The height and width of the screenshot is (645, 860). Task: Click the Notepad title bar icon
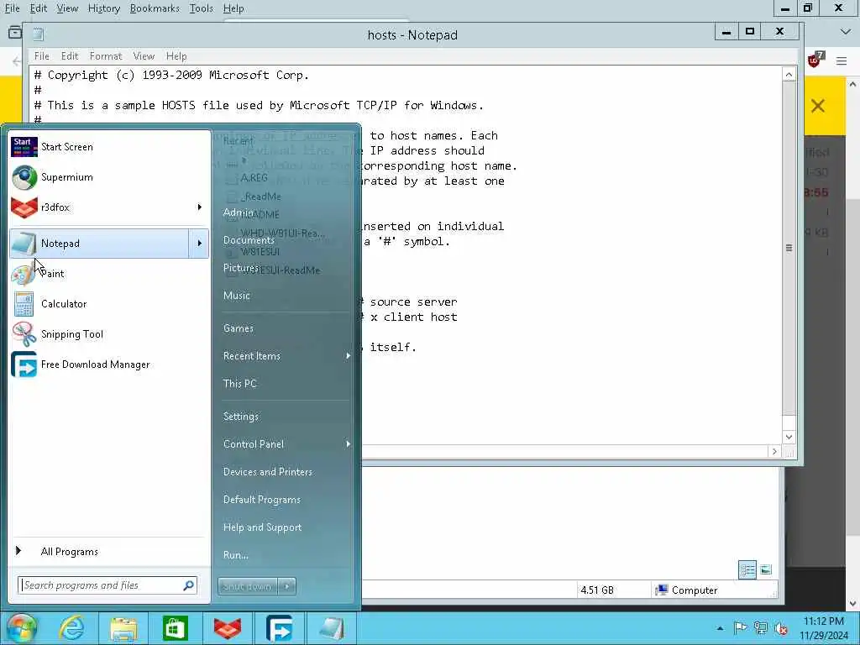click(x=38, y=34)
